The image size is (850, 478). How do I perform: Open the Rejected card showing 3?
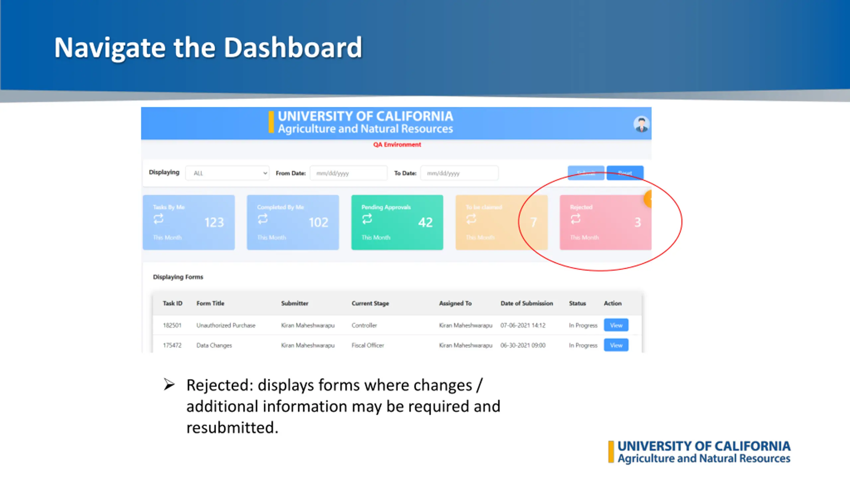pyautogui.click(x=606, y=222)
